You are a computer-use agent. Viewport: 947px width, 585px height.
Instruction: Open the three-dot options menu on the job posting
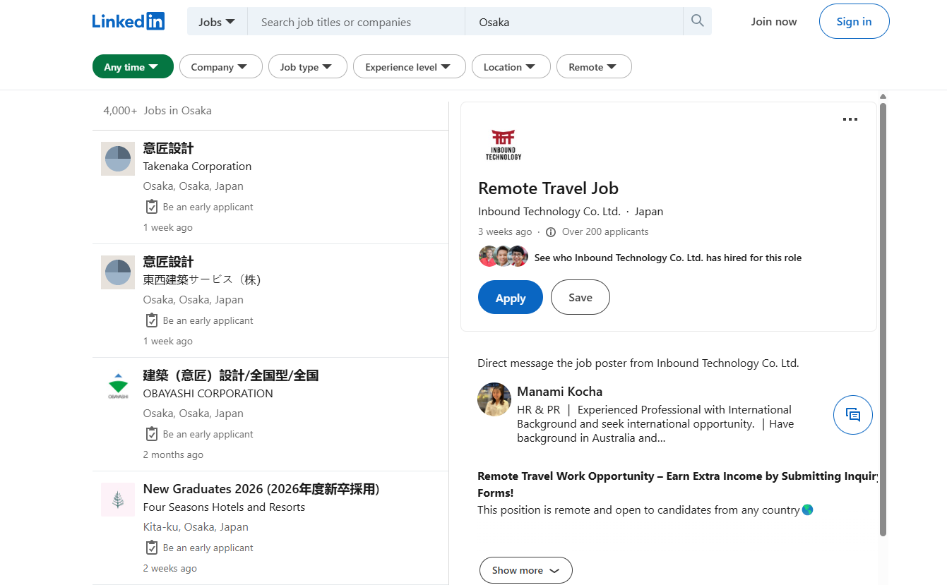(x=850, y=119)
